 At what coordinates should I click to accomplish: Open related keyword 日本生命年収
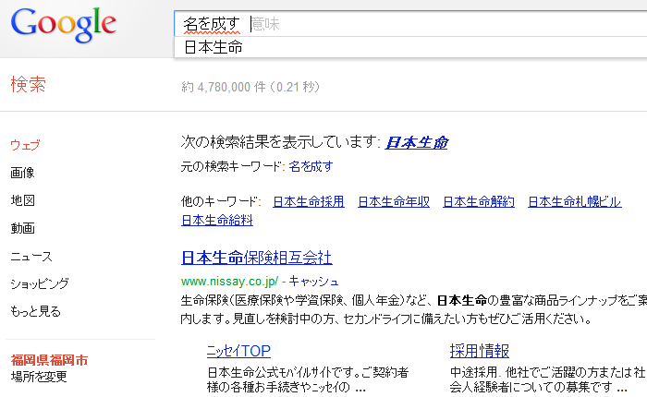394,201
